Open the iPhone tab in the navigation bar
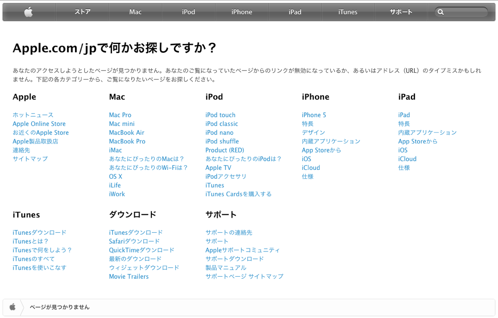Screen dimensions: 498x318 pos(242,12)
